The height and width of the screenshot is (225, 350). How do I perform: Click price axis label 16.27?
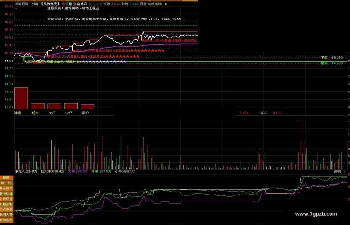9,14
